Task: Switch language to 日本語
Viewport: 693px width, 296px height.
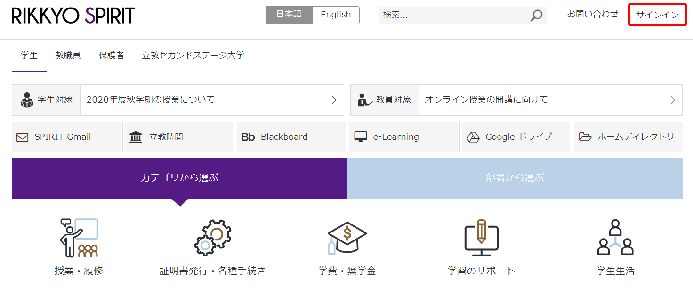Action: coord(289,15)
